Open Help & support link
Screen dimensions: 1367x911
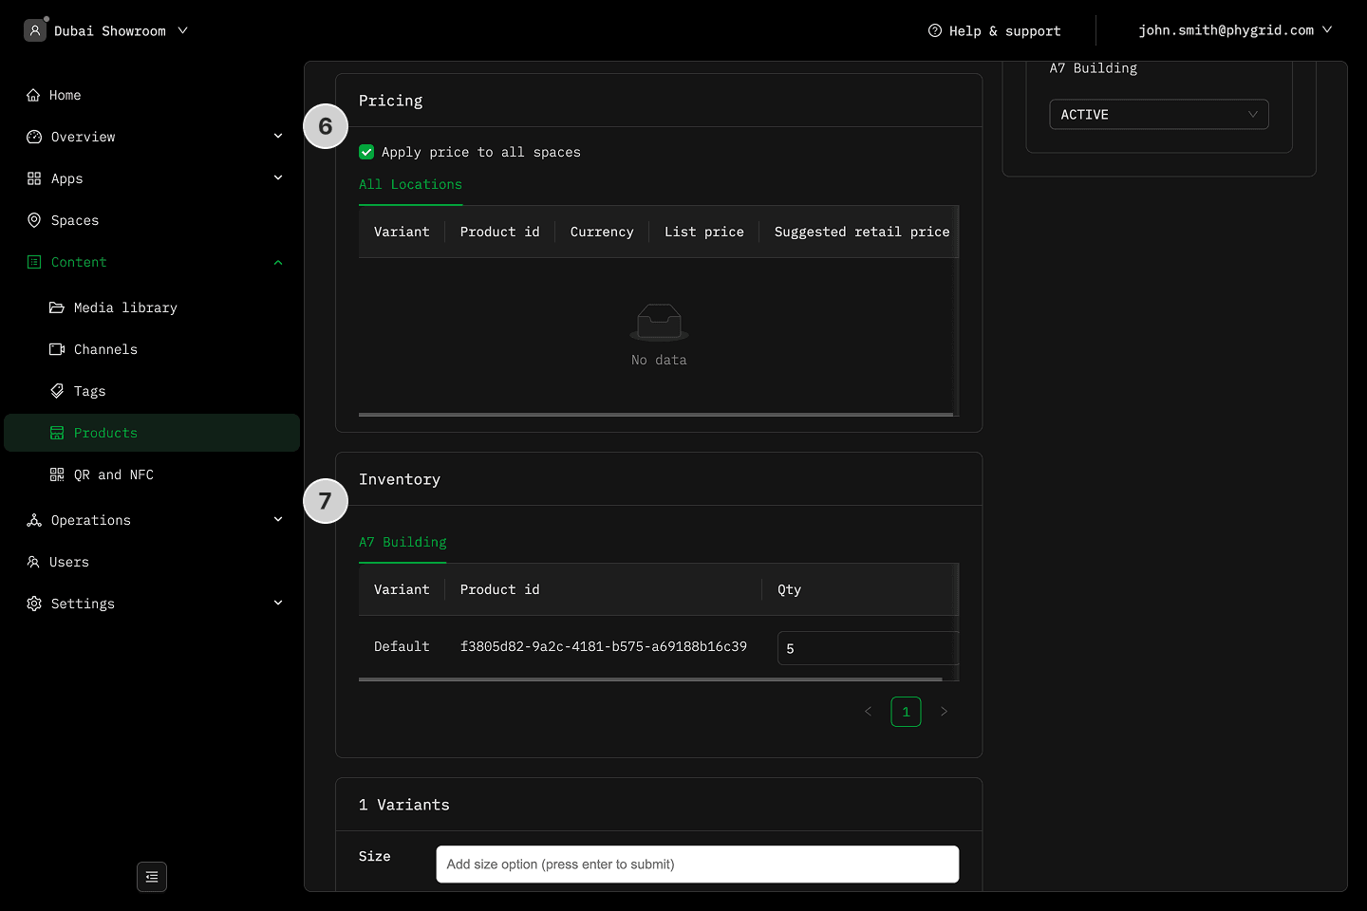click(x=994, y=30)
